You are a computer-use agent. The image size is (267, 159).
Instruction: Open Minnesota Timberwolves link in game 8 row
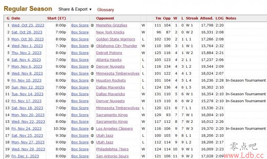pyautogui.click(x=118, y=73)
